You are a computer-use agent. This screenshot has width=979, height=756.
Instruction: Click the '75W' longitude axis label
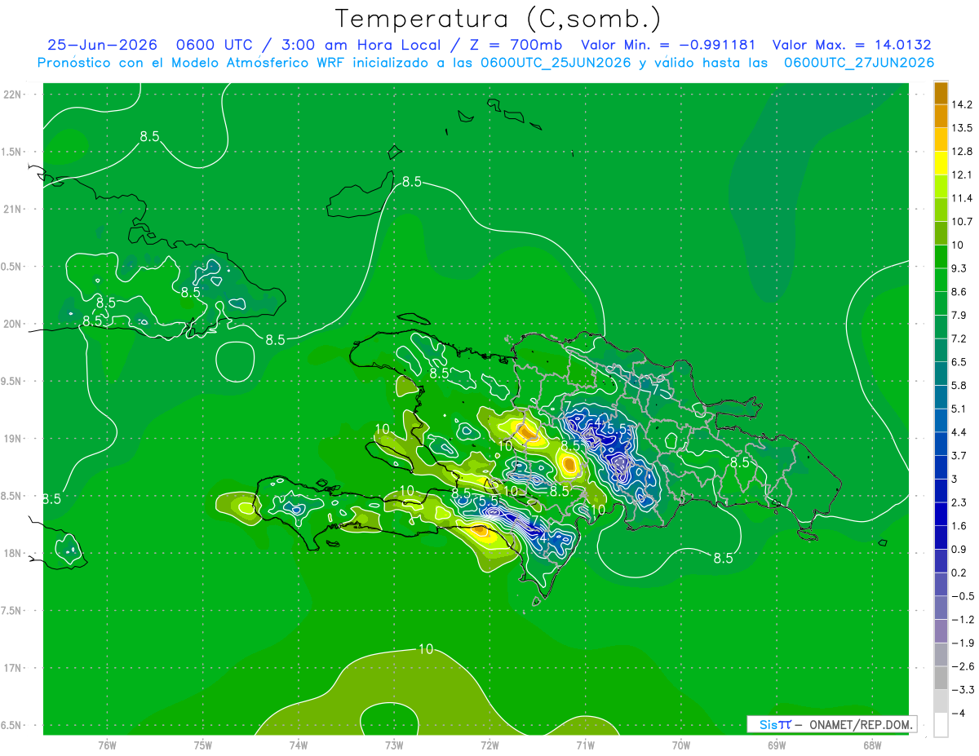[x=203, y=745]
